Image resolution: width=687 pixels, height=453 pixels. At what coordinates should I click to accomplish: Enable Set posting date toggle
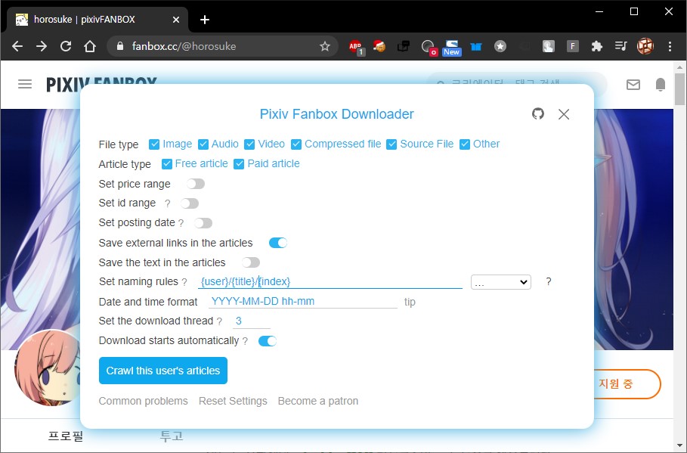203,223
